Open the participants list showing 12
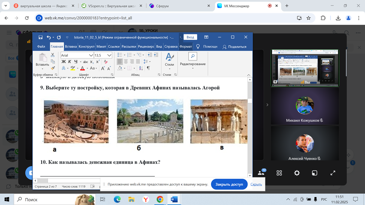 click(262, 173)
